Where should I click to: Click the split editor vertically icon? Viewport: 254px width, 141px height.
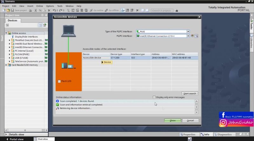pyautogui.click(x=147, y=10)
